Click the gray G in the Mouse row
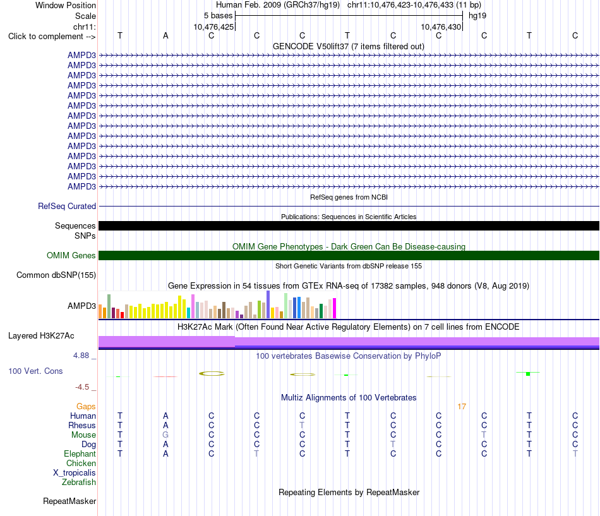The height and width of the screenshot is (516, 600). (165, 435)
